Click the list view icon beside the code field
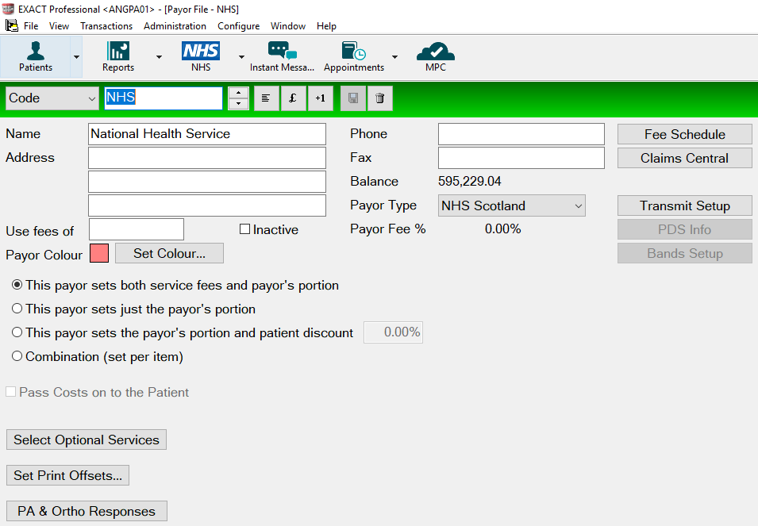 tap(266, 98)
